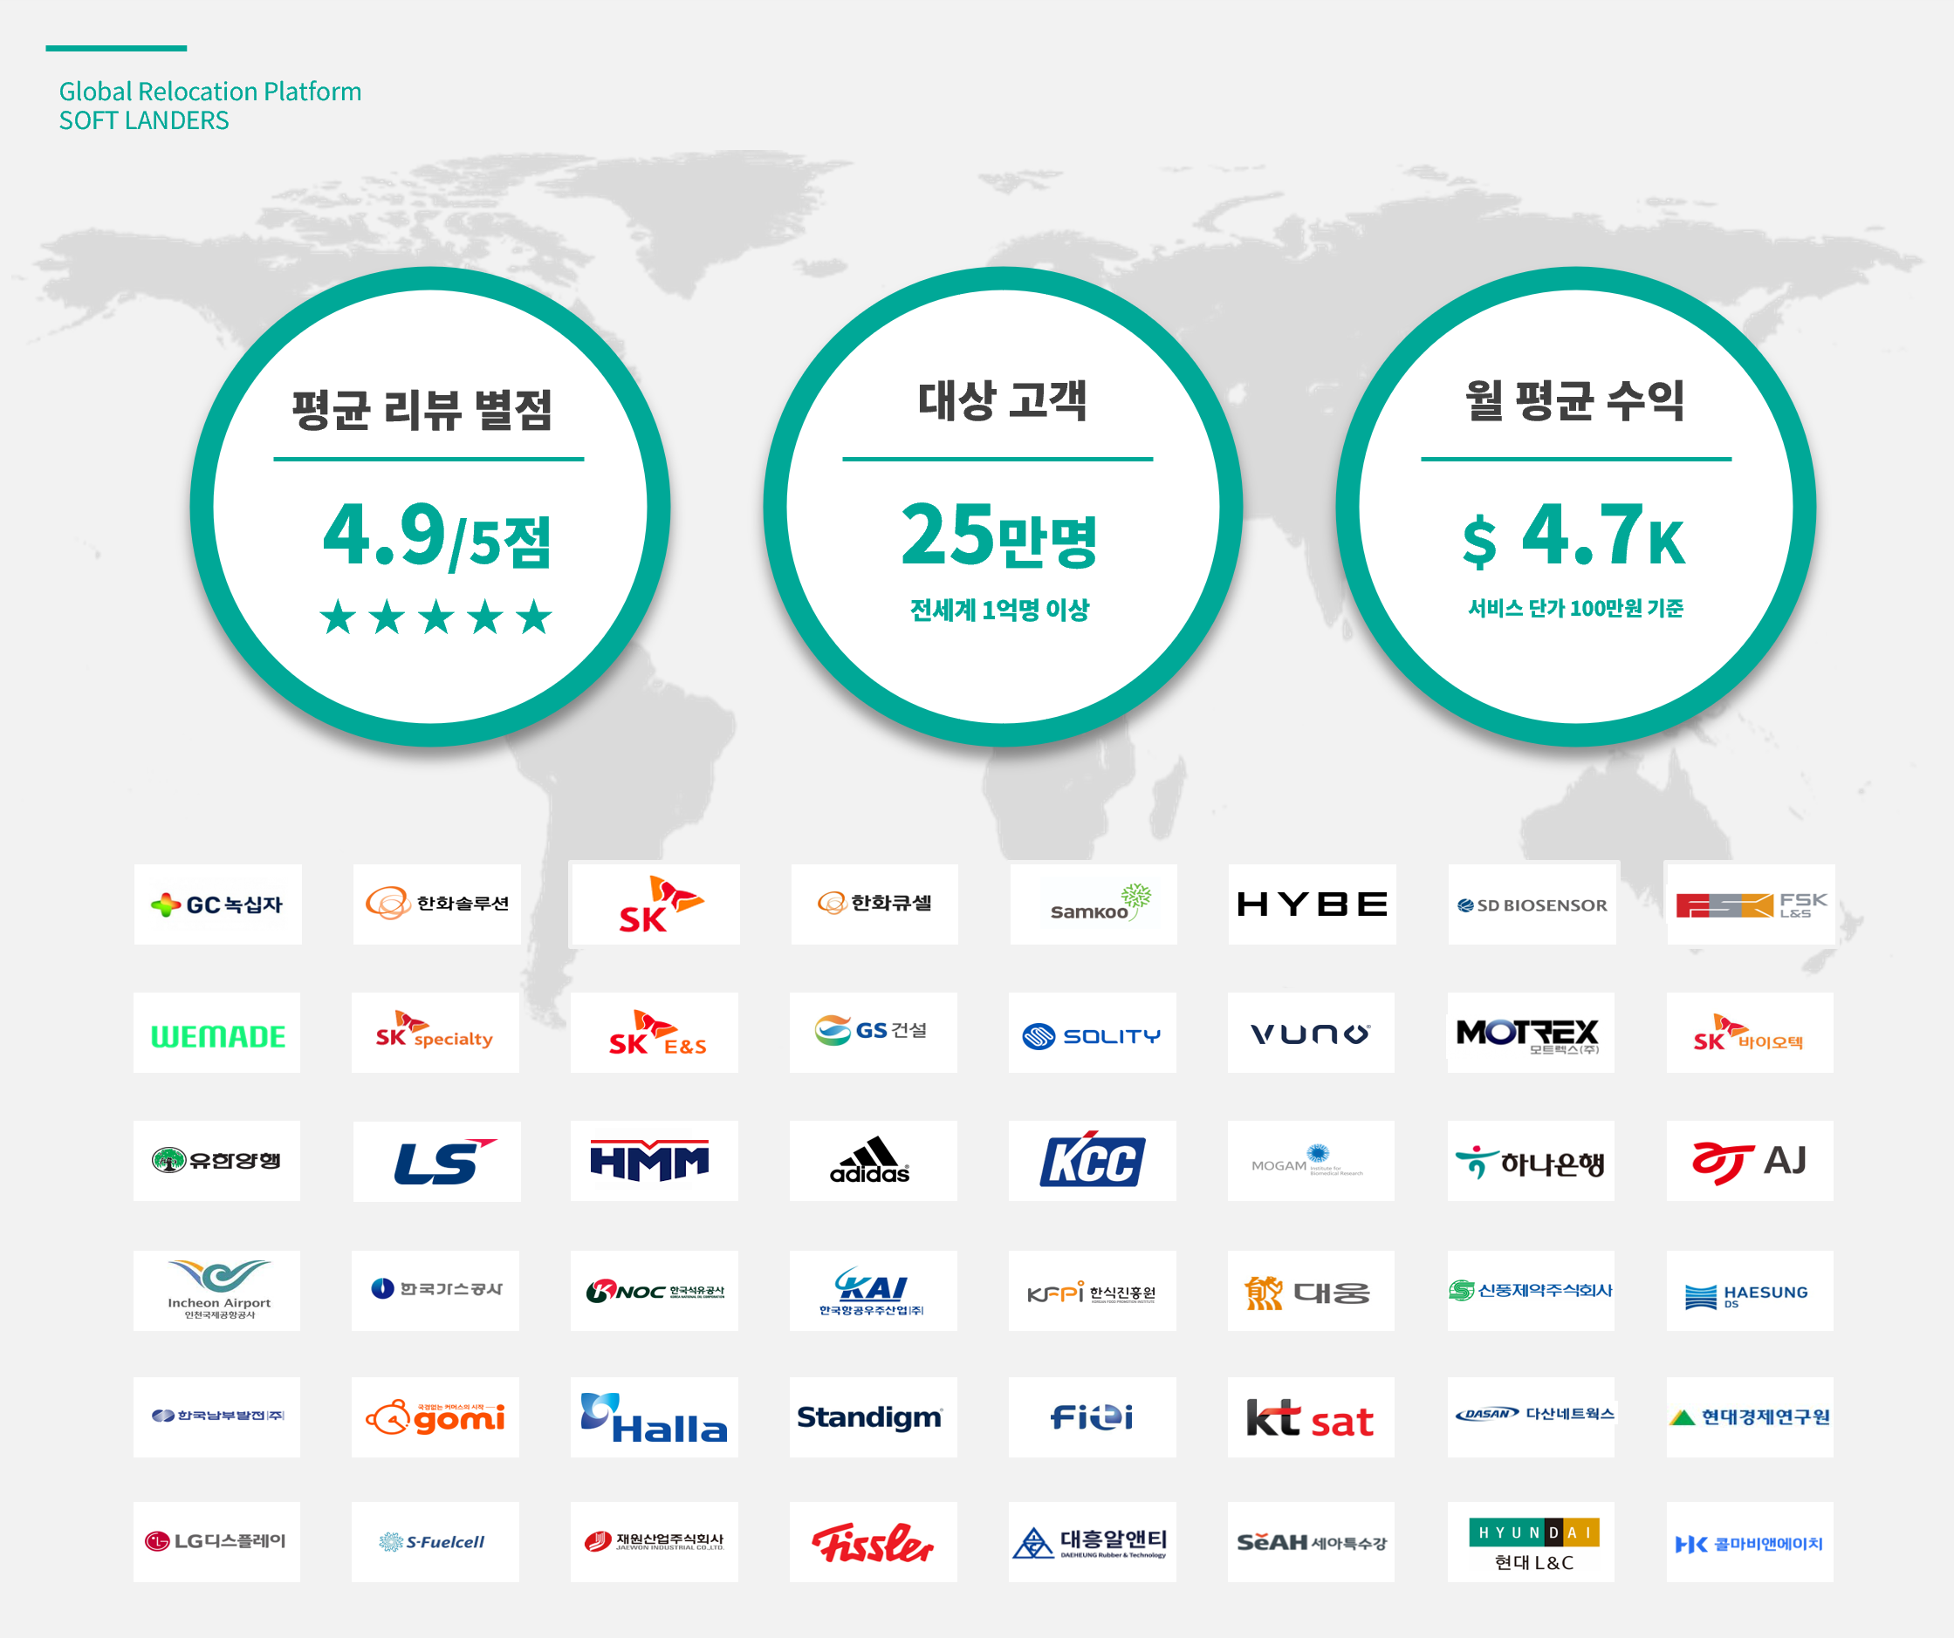
Task: Click the 서비스 단가 100만원 기준 caption
Action: [1575, 608]
